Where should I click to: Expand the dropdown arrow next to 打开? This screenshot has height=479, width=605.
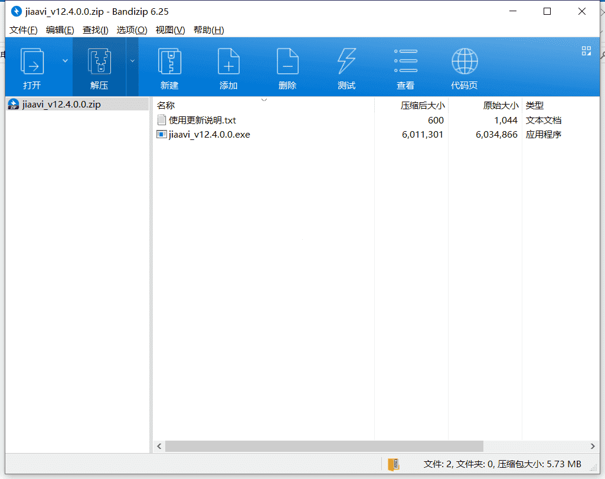point(65,61)
